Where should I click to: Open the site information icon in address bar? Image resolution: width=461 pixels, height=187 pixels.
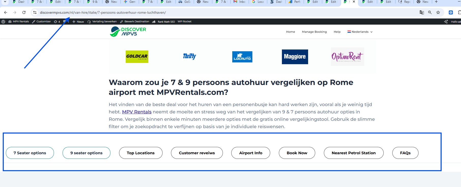(x=35, y=12)
